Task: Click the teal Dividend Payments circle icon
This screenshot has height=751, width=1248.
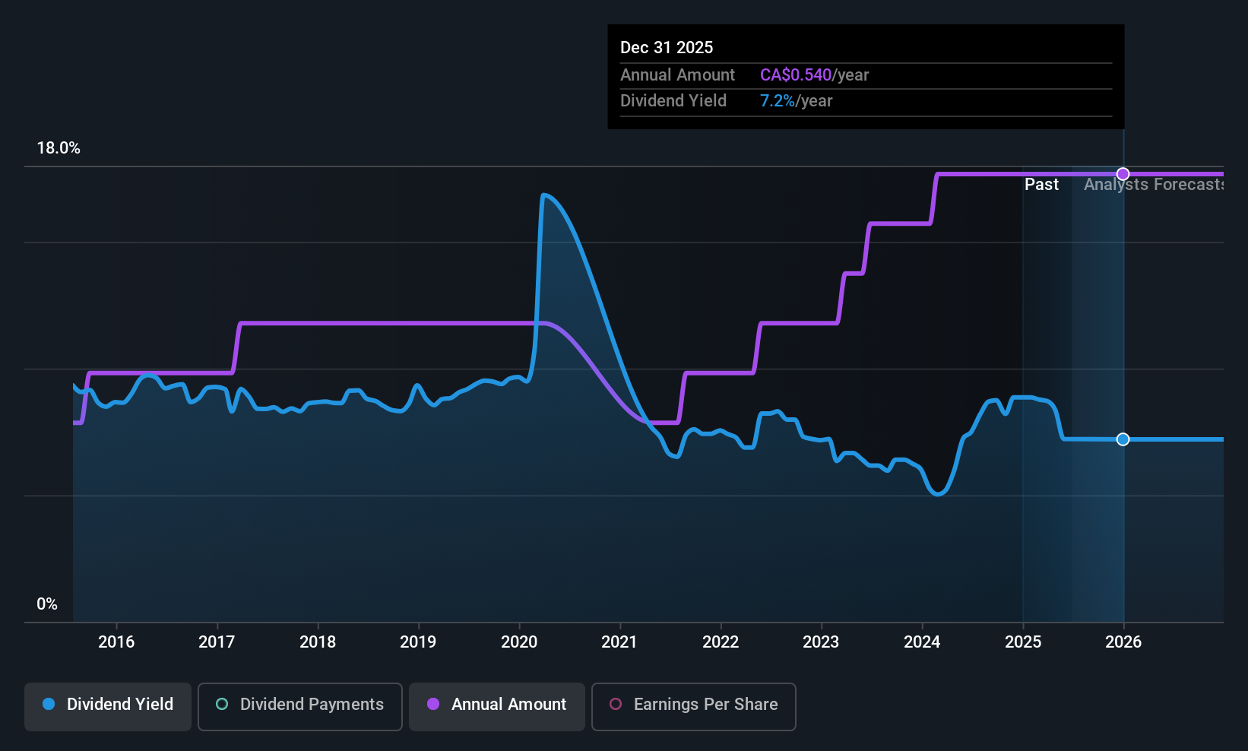Action: coord(221,705)
